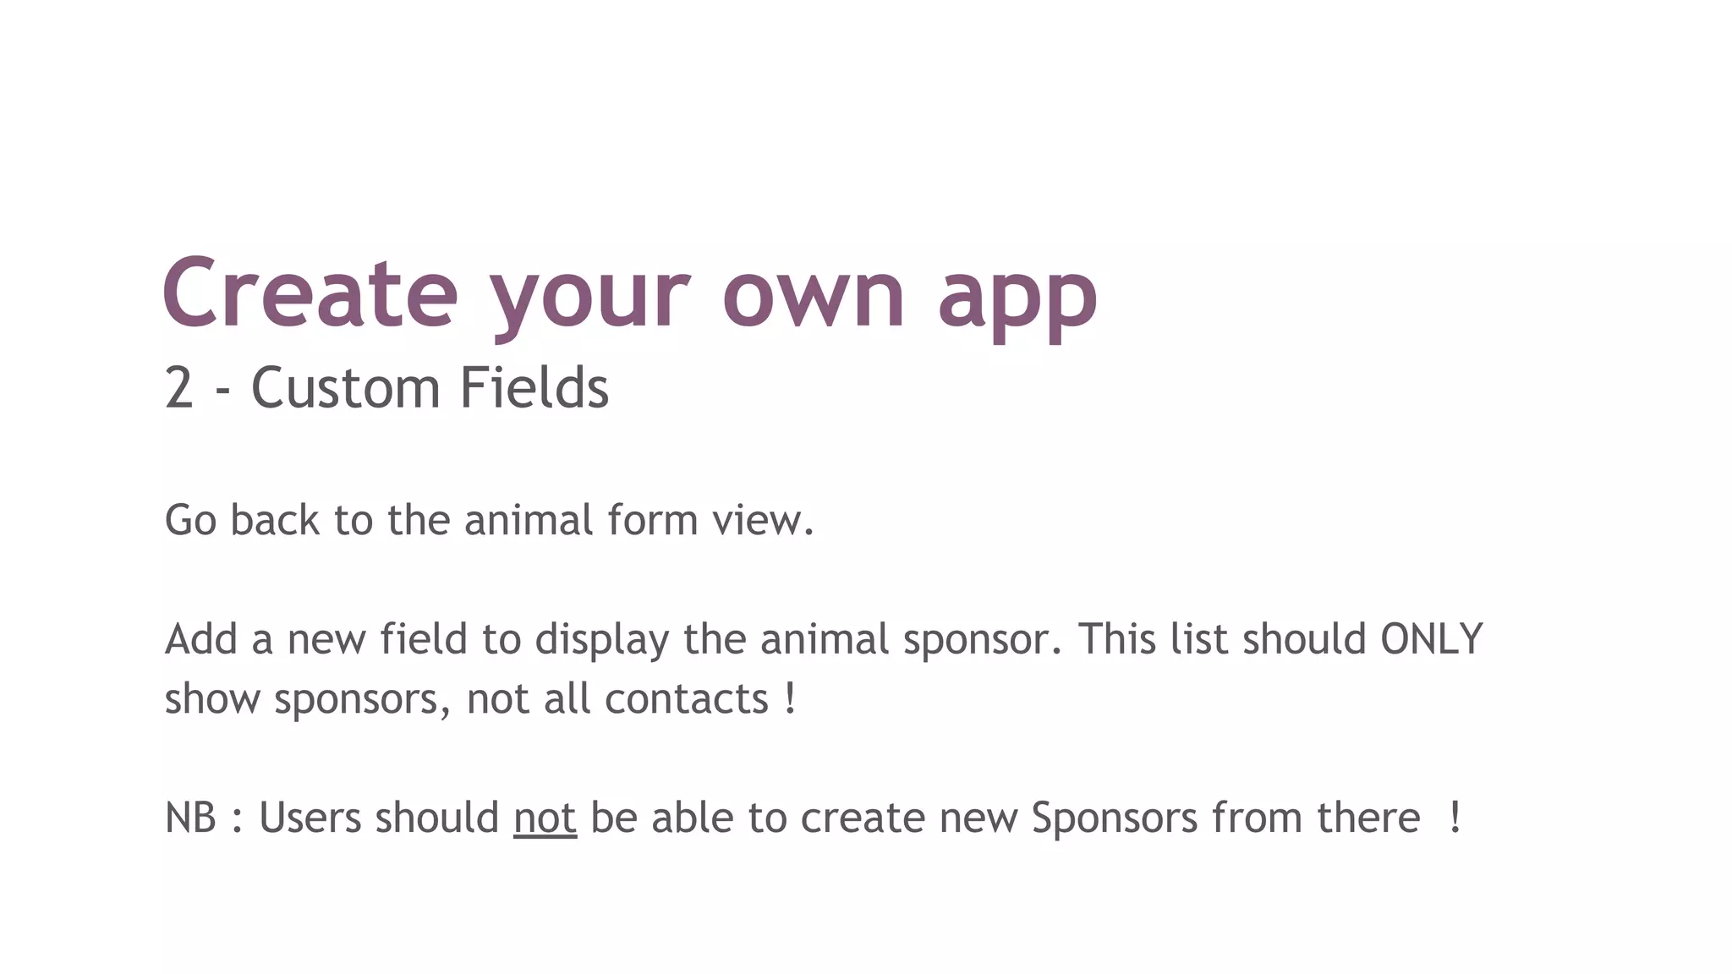
Task: Click the word "Create" in the title
Action: [310, 293]
